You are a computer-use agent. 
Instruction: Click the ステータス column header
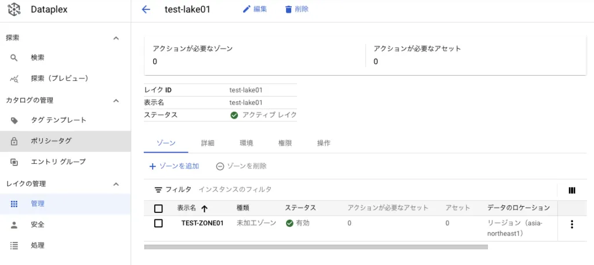(x=300, y=208)
